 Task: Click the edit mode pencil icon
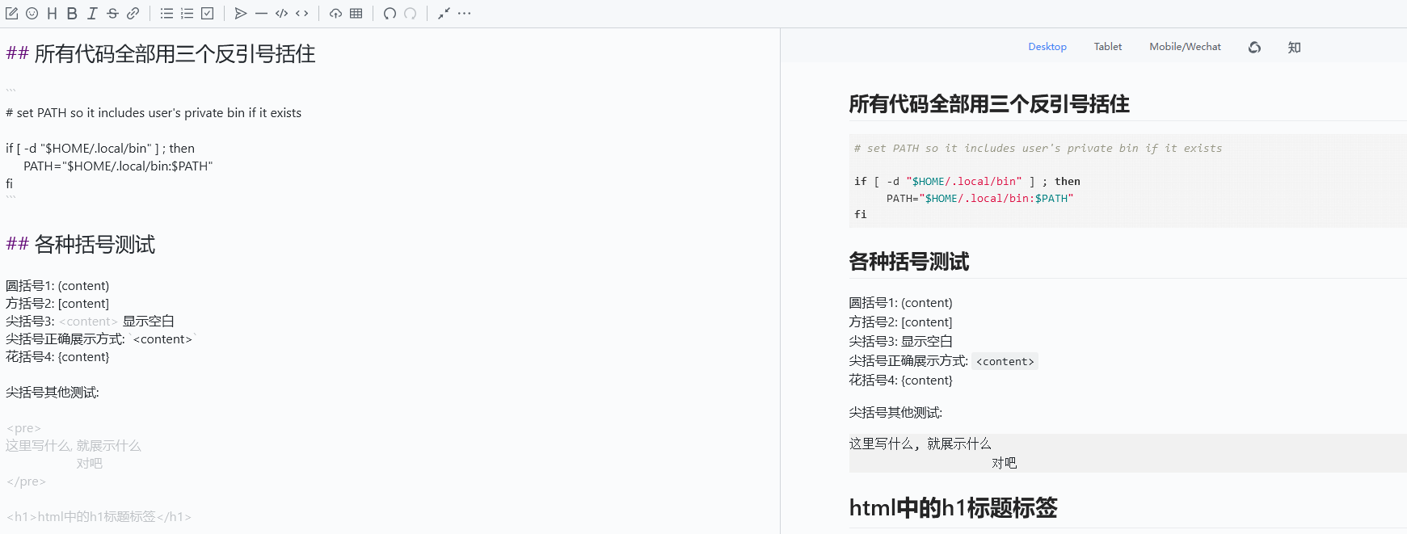[11, 13]
